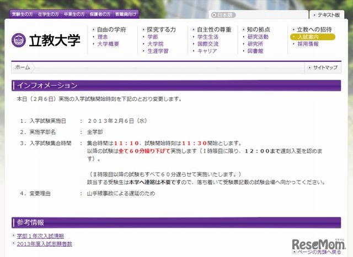
Task: Open the 保護者の方 tab
Action: [x=100, y=14]
